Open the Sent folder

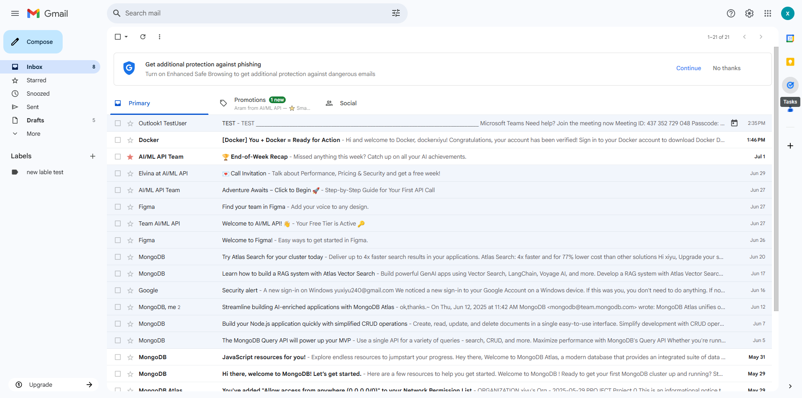tap(50, 107)
